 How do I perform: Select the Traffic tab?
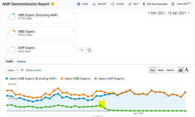click(9, 61)
